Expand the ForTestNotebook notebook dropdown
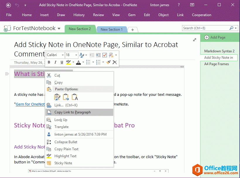 (x=59, y=28)
